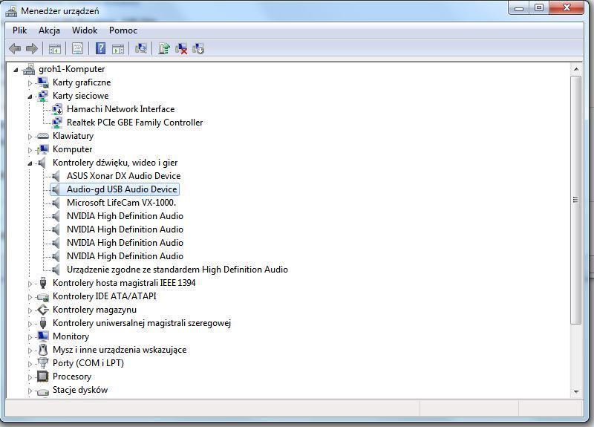Expand the Porty (COM i LPT) category
Screen dimensions: 594x427
30,364
